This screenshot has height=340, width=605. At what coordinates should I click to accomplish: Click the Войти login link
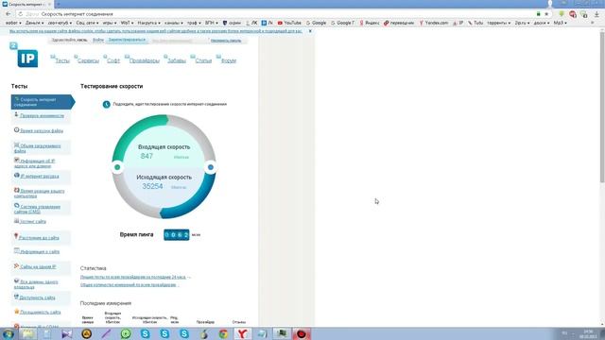click(x=98, y=40)
